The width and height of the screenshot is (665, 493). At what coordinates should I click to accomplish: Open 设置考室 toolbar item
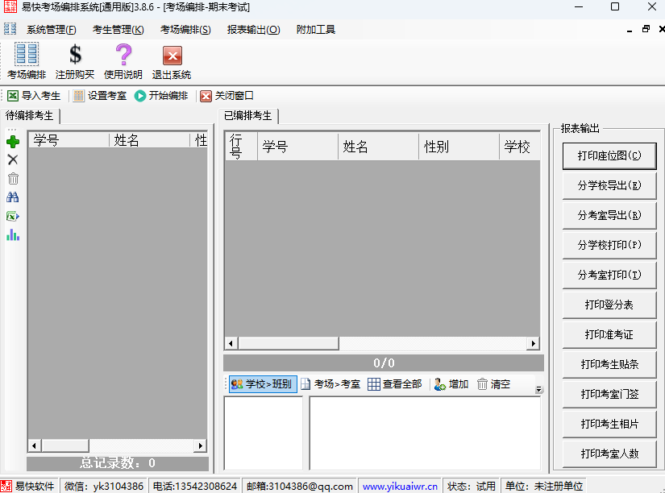tap(100, 96)
